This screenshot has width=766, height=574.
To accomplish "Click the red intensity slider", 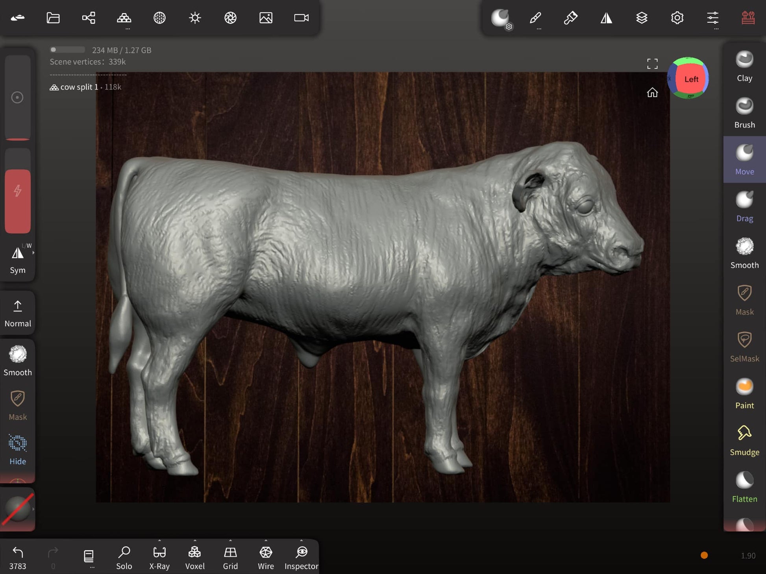I will 18,201.
